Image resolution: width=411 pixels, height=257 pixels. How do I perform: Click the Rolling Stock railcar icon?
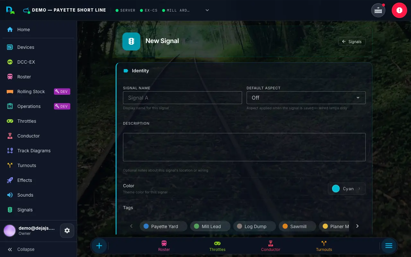point(10,92)
